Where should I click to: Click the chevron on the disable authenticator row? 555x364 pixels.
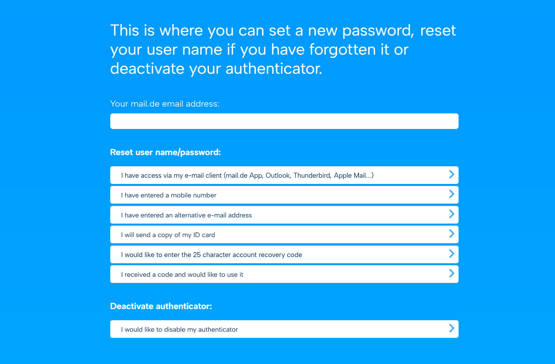[452, 328]
